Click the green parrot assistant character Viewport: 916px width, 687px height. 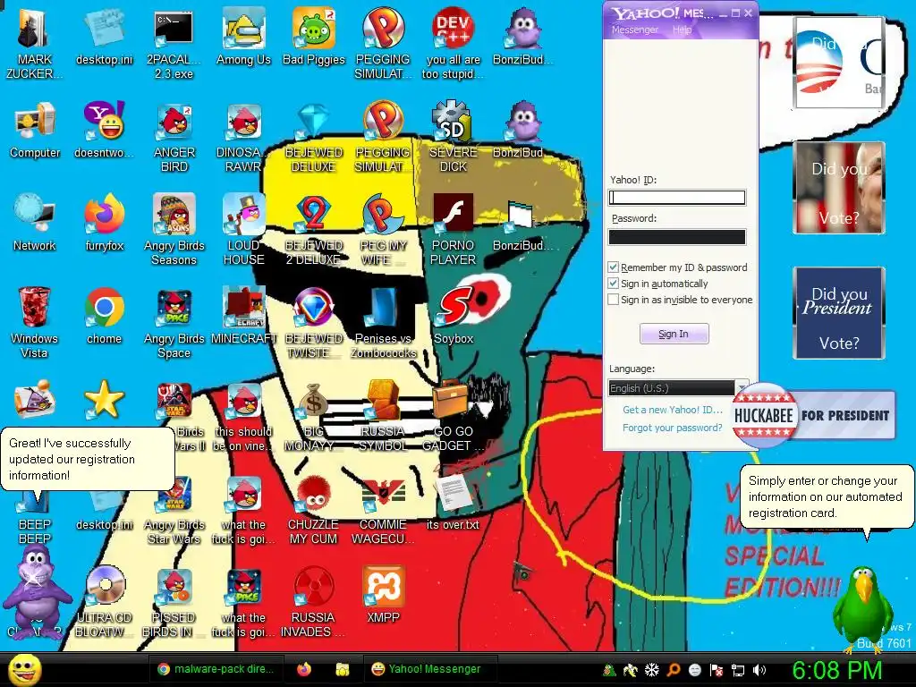click(x=862, y=608)
